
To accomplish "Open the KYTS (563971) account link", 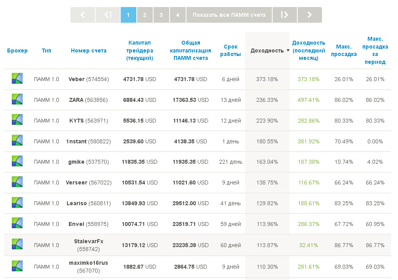I will click(x=89, y=121).
